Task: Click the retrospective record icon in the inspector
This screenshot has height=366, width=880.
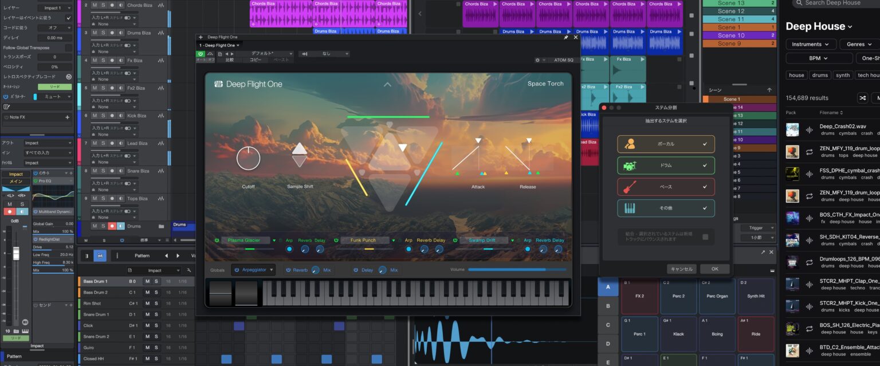Action: (69, 77)
